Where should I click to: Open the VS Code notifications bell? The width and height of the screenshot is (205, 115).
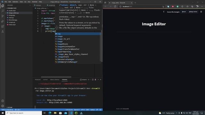100,110
